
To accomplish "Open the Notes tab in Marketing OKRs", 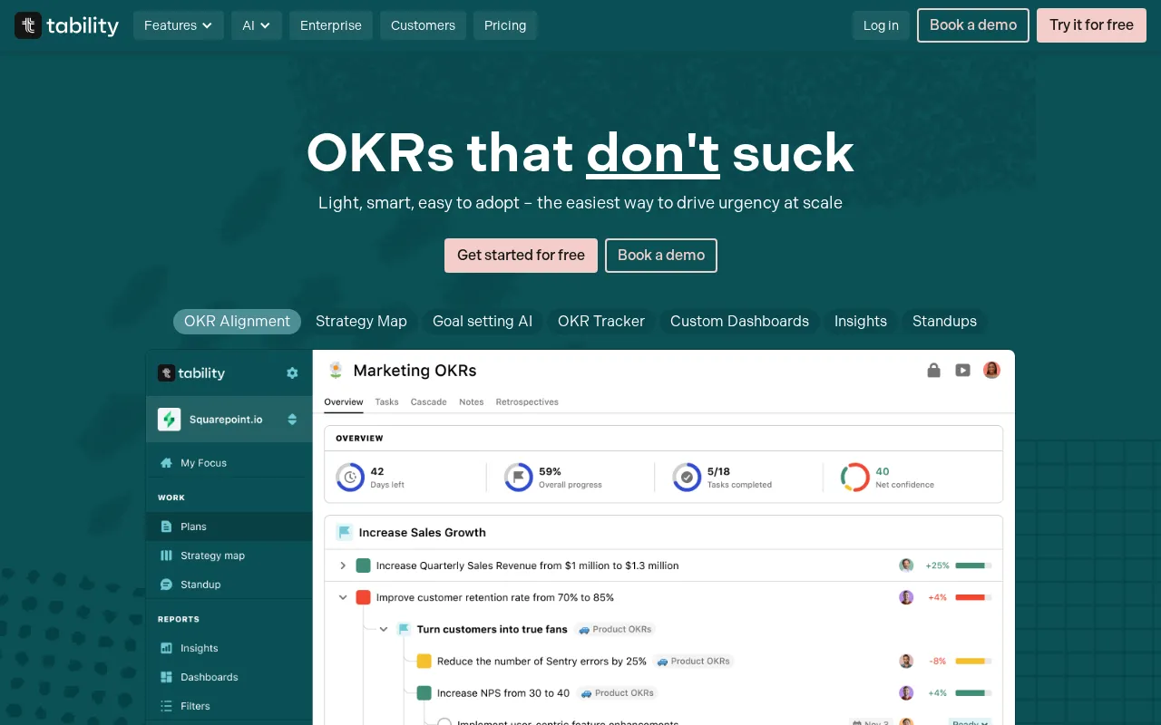I will (471, 401).
